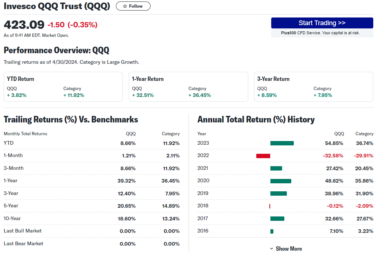Click the green bar for year 2017
This screenshot has width=378, height=258.
[277, 219]
